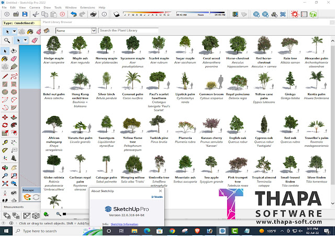The width and height of the screenshot is (335, 237).
Task: Click the Plant Library category folder icon
Action: point(47,30)
